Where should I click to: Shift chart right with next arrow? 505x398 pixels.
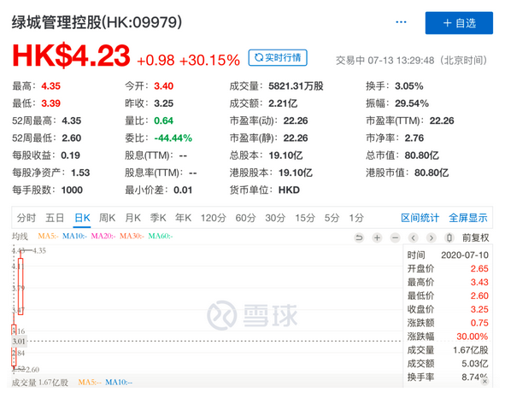click(432, 238)
